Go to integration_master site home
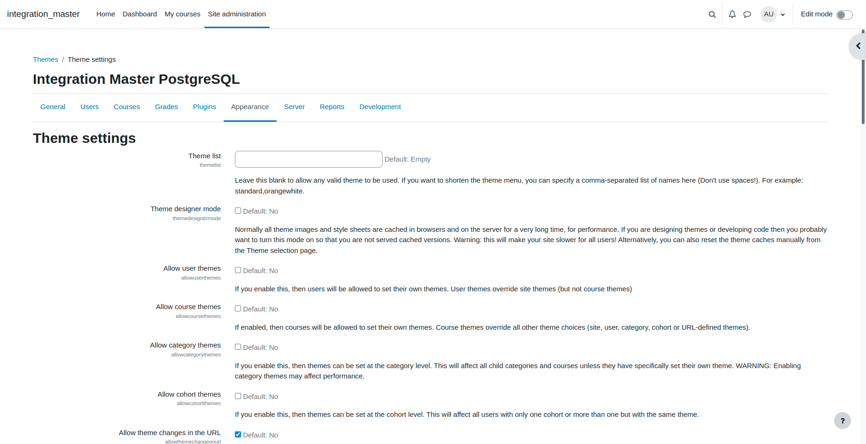866x444 pixels. pyautogui.click(x=43, y=14)
